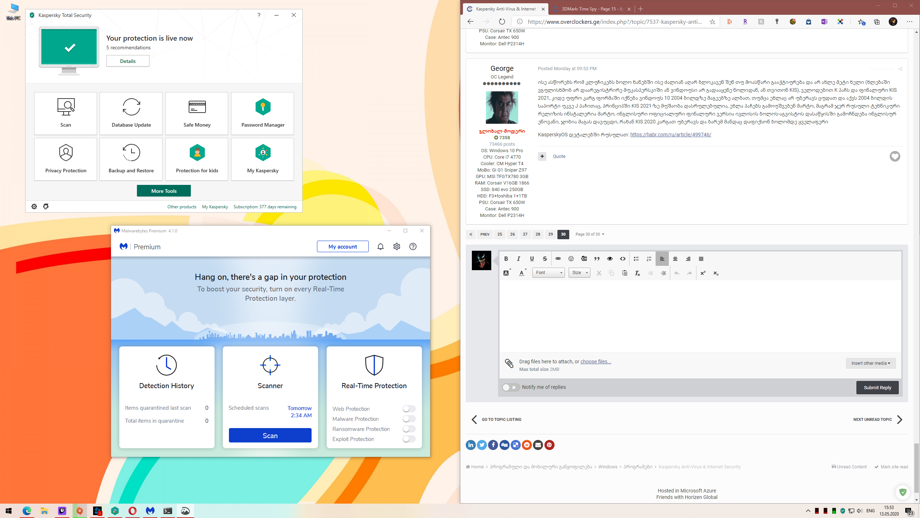This screenshot has width=920, height=518.
Task: Open Kaspersky Backup and Restore
Action: (131, 159)
